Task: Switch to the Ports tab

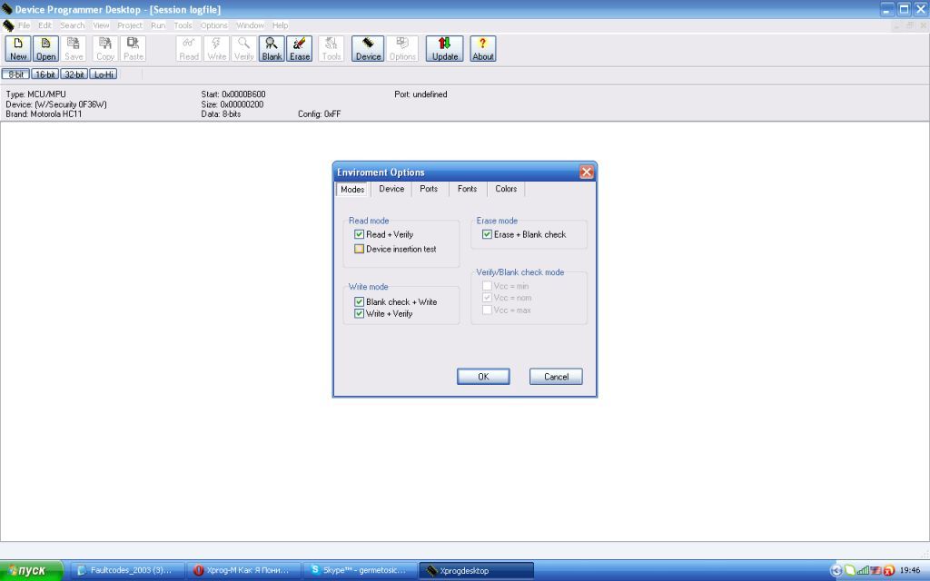Action: (429, 189)
